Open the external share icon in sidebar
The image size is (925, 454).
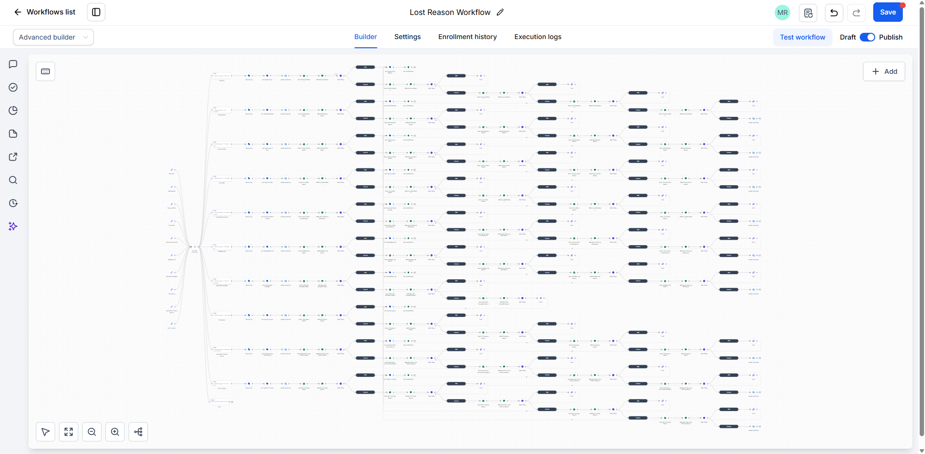click(13, 157)
